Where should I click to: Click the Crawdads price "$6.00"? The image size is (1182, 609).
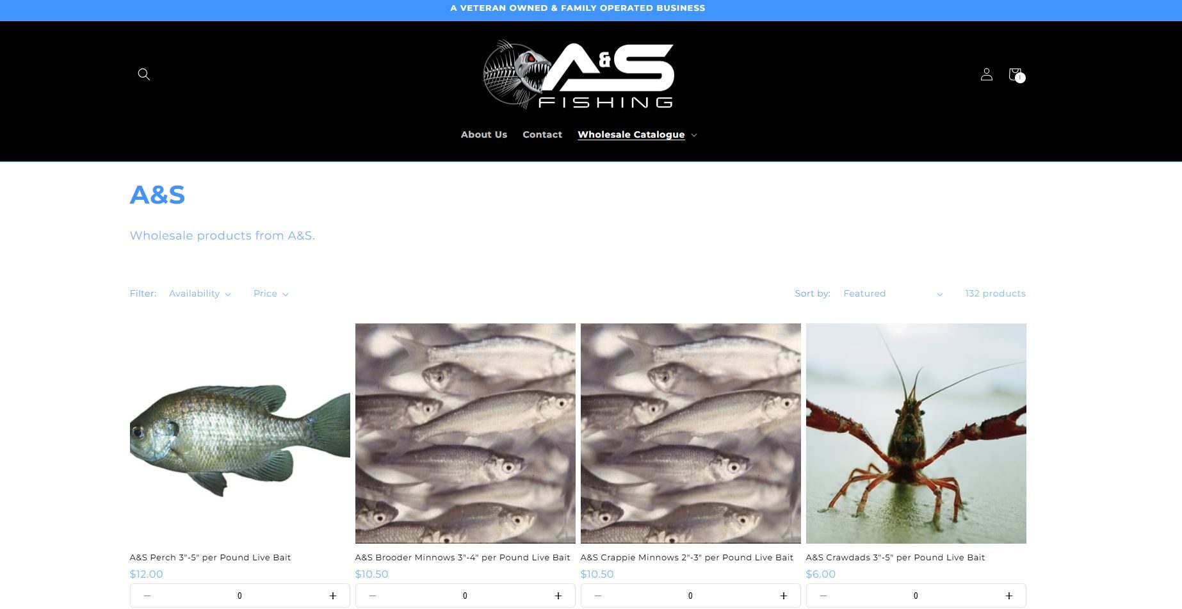click(x=820, y=574)
